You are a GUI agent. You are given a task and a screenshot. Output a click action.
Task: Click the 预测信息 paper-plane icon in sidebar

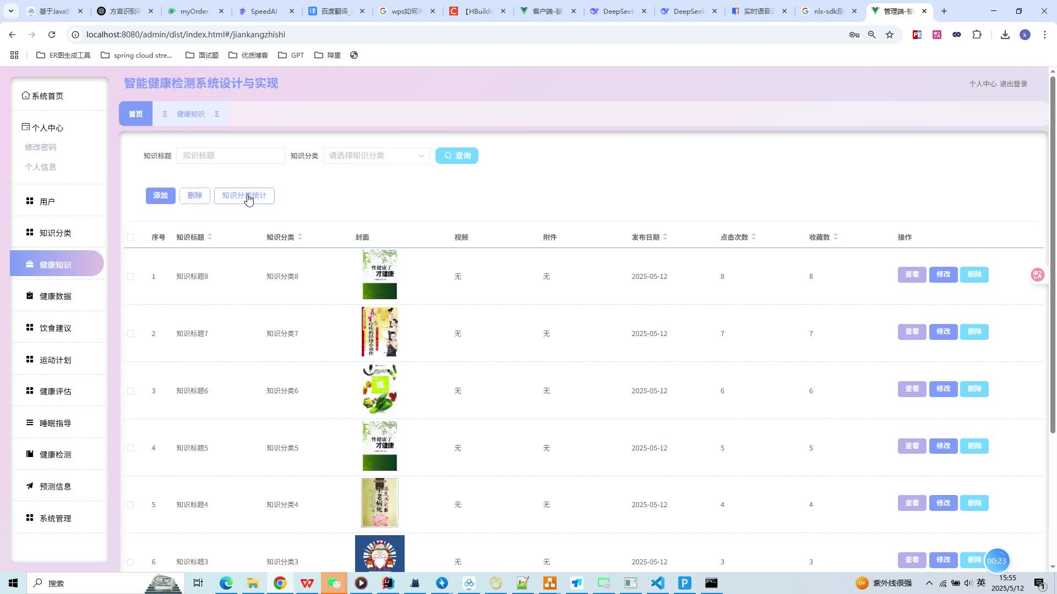(x=30, y=486)
